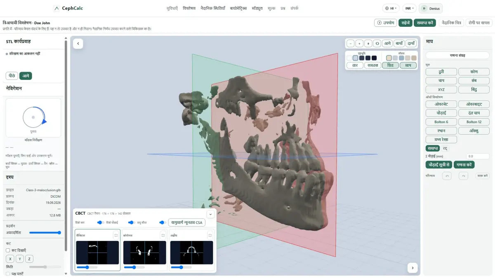The image size is (495, 278).
Task: Click the Denius user avatar
Action: [x=424, y=8]
